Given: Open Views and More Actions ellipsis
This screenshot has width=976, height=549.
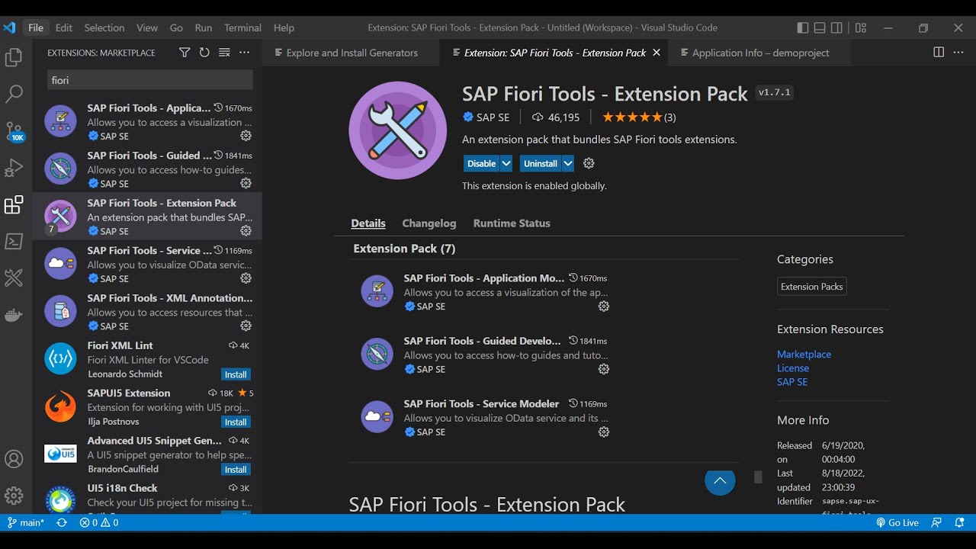Looking at the screenshot, I should tap(244, 53).
